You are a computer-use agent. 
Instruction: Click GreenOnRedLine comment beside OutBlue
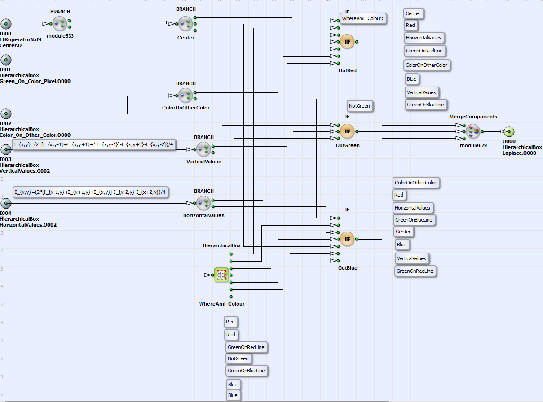click(x=415, y=271)
